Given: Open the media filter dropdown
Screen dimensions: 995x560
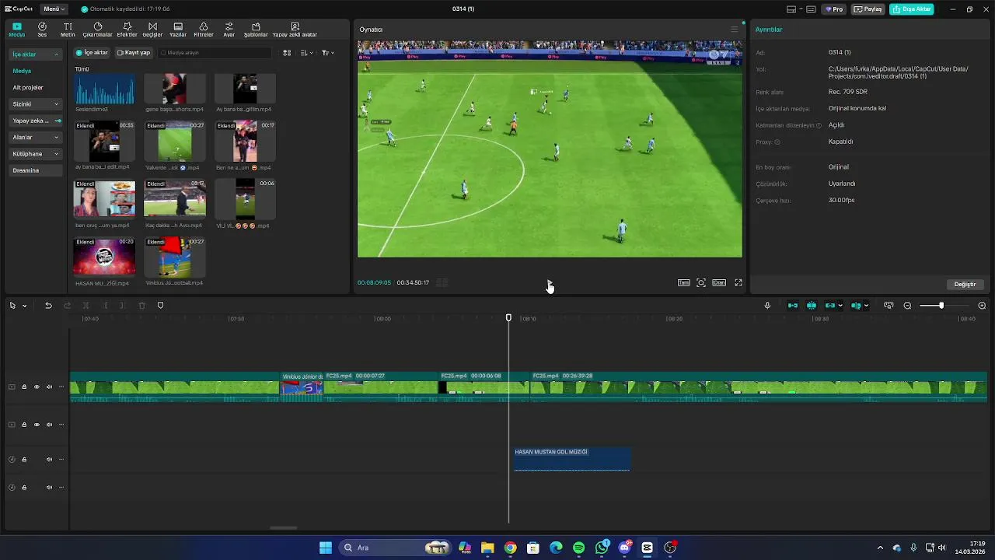Looking at the screenshot, I should 328,53.
